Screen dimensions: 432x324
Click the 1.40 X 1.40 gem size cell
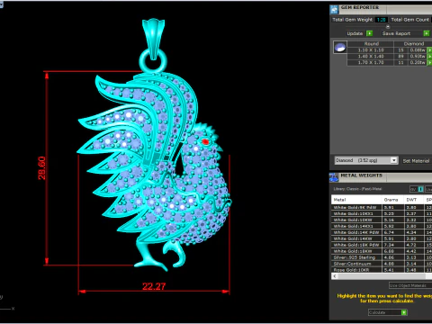point(371,57)
